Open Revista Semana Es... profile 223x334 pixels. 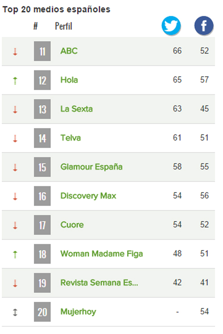pyautogui.click(x=99, y=283)
